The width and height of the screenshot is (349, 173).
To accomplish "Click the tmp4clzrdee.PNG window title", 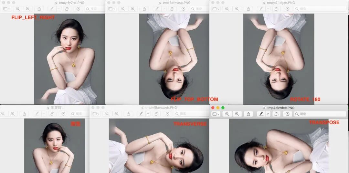I will tap(280, 108).
